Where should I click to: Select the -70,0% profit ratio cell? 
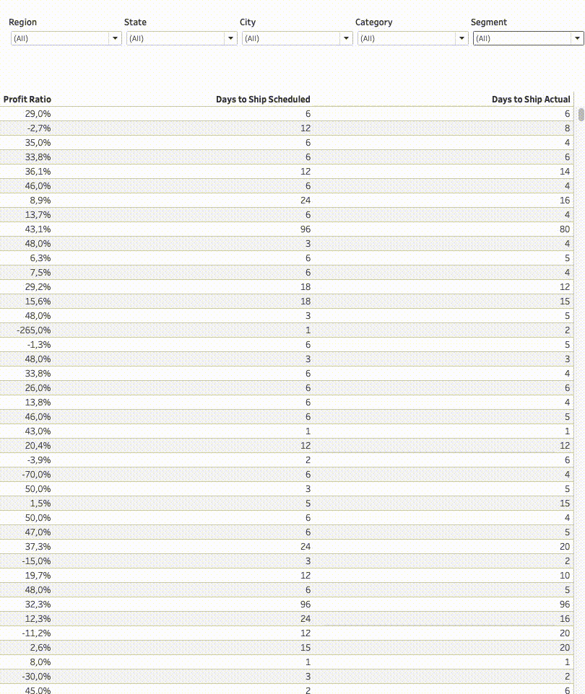(36, 475)
